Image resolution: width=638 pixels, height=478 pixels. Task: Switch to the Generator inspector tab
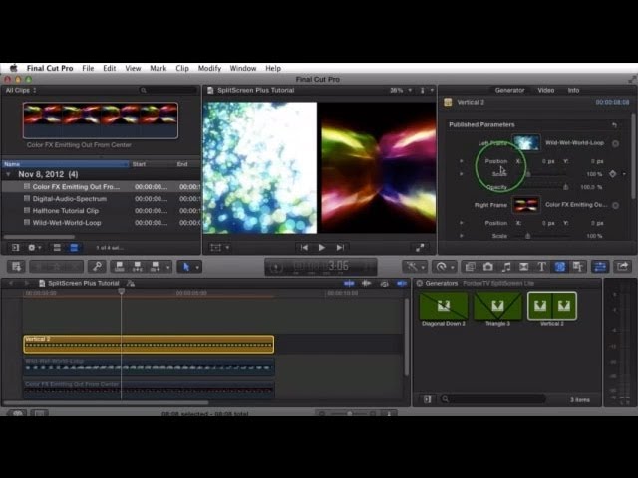509,90
